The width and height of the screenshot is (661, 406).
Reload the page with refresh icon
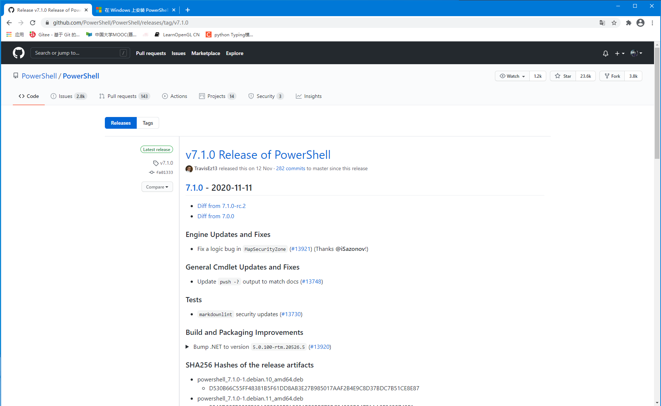[x=33, y=23]
